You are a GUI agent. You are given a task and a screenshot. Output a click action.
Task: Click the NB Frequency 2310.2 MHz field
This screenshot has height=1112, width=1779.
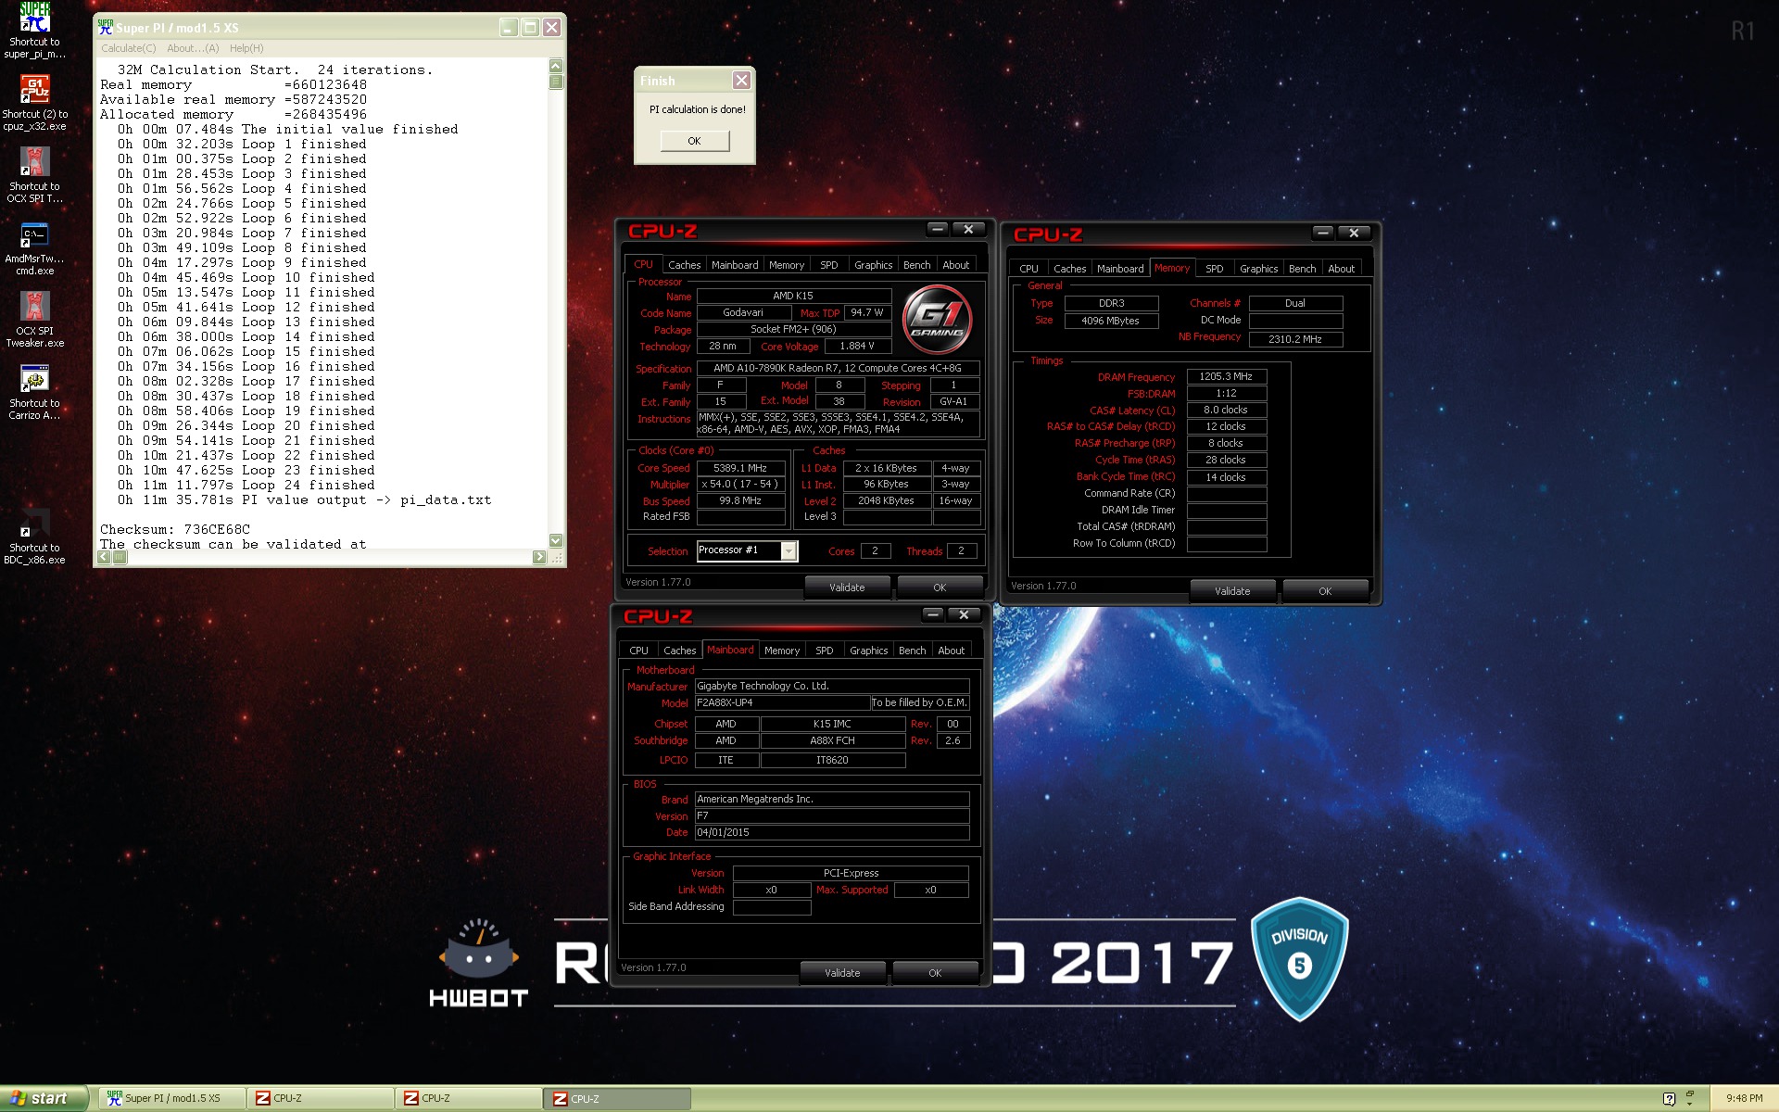tap(1295, 339)
